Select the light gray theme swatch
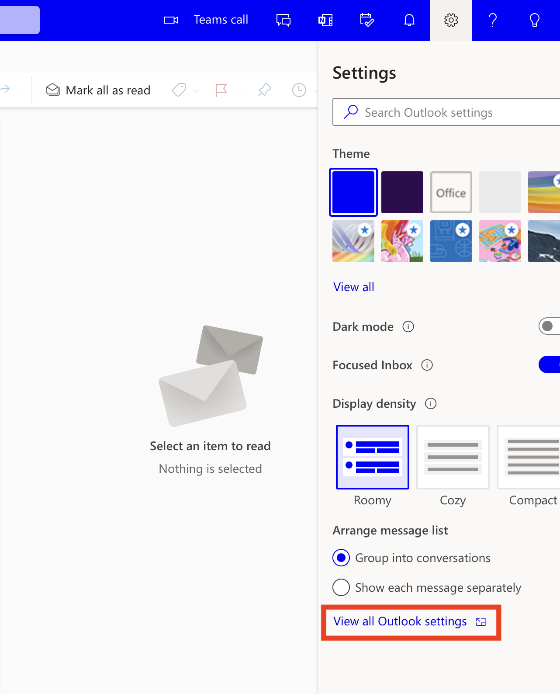Screen dimensions: 560x694 tap(500, 192)
